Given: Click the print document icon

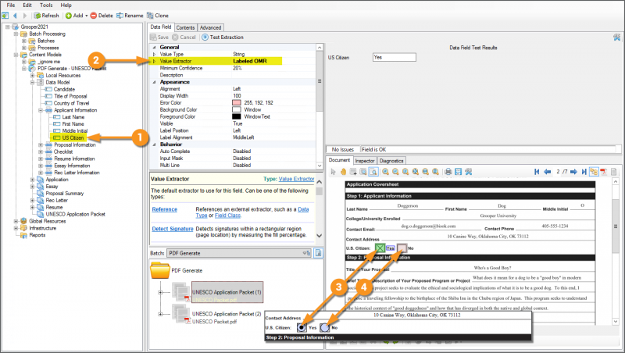Looking at the screenshot, I should [448, 172].
